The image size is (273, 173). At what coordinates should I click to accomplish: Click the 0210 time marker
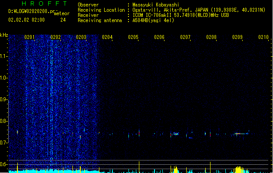click(263, 37)
